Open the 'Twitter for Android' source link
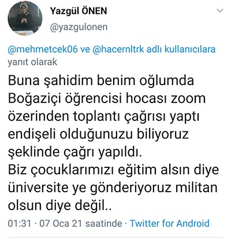Screen dimensions: 231x242 coord(170,223)
